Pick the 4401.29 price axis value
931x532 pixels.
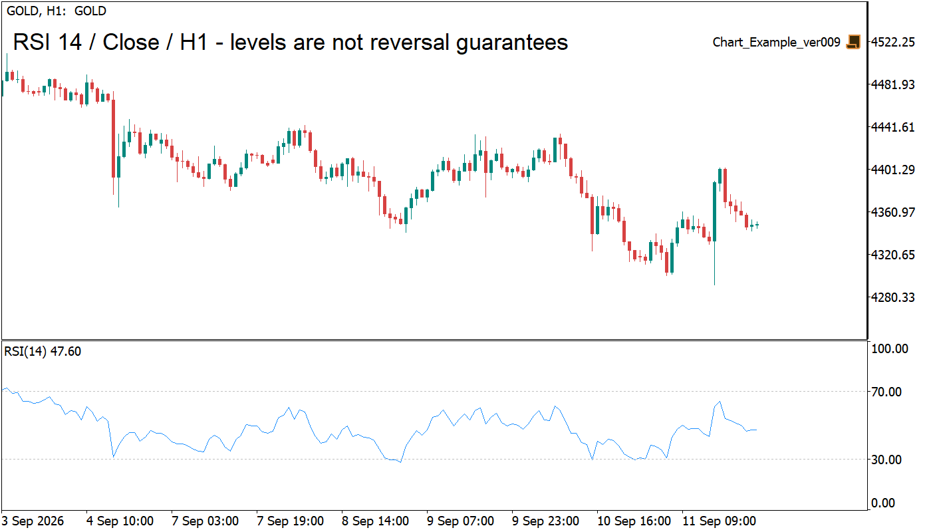click(x=893, y=170)
